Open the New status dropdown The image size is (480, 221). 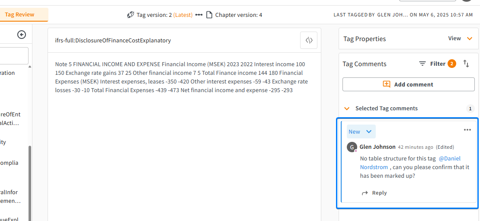pyautogui.click(x=361, y=131)
